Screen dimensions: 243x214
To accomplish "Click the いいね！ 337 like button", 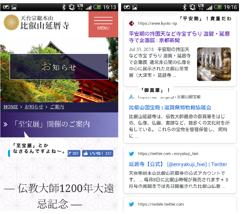I will tap(98, 153).
